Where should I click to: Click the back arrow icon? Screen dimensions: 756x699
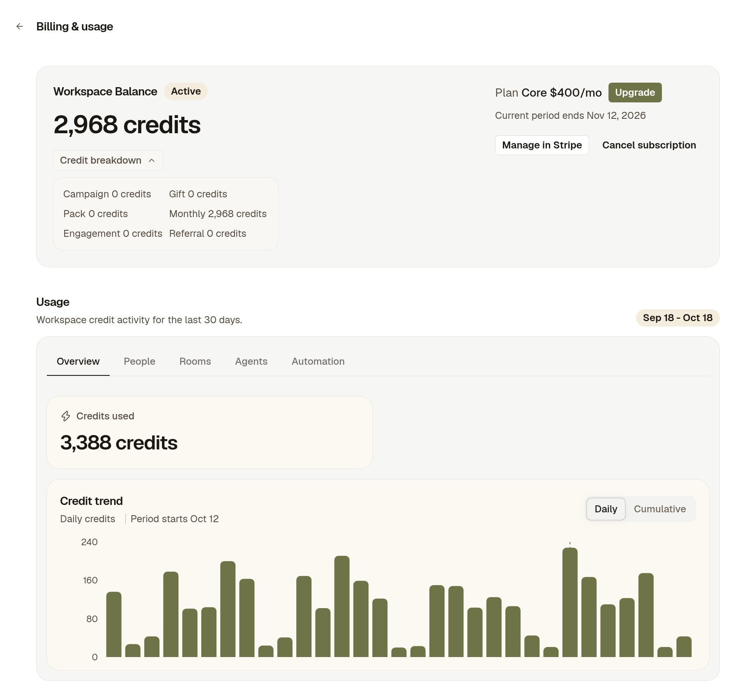pos(20,27)
